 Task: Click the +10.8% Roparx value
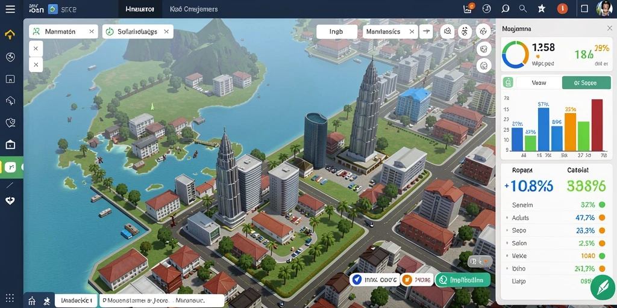tap(528, 185)
